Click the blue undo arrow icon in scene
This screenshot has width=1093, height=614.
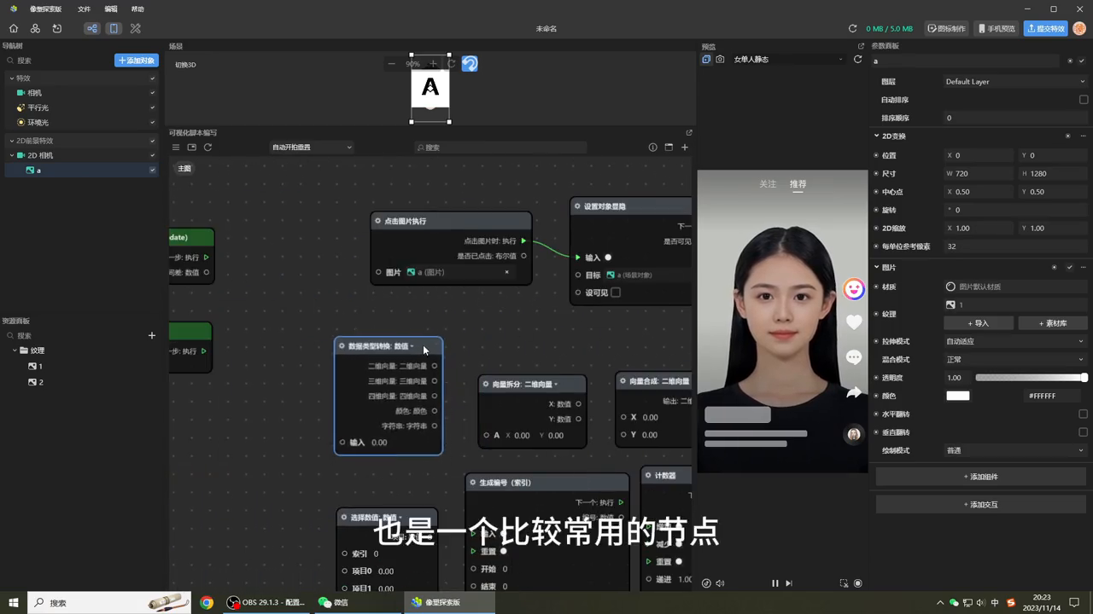coord(470,63)
